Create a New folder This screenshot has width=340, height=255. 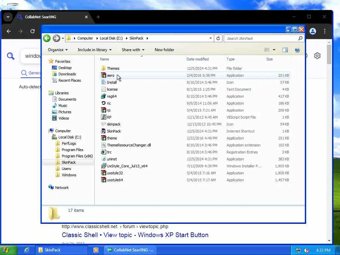164,50
